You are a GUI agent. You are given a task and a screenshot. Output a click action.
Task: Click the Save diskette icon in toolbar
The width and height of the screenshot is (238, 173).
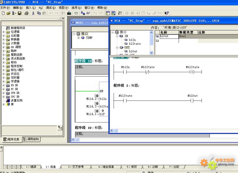point(19,13)
